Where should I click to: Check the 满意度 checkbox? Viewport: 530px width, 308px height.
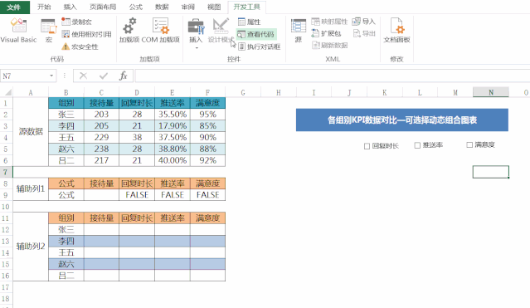(x=469, y=144)
